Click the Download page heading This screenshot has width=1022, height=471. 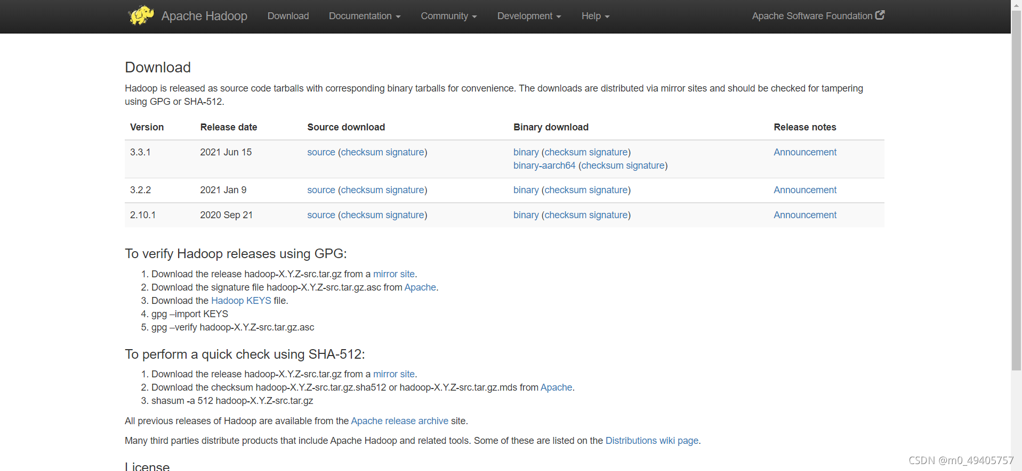158,68
